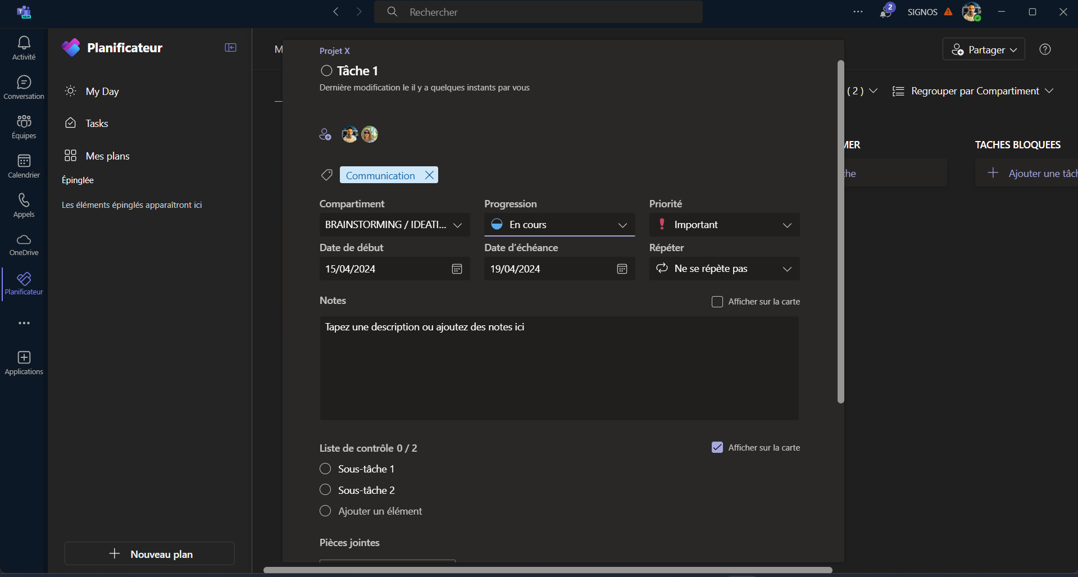Open the start date calendar picker
The height and width of the screenshot is (577, 1078).
tap(457, 269)
